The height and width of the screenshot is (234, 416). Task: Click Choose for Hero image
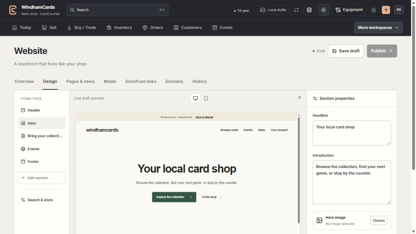click(x=379, y=221)
